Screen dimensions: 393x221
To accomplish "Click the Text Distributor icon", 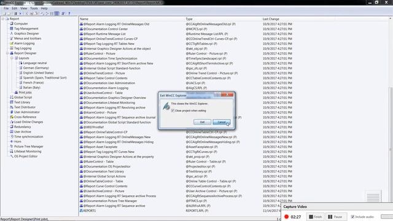I will point(12,107).
